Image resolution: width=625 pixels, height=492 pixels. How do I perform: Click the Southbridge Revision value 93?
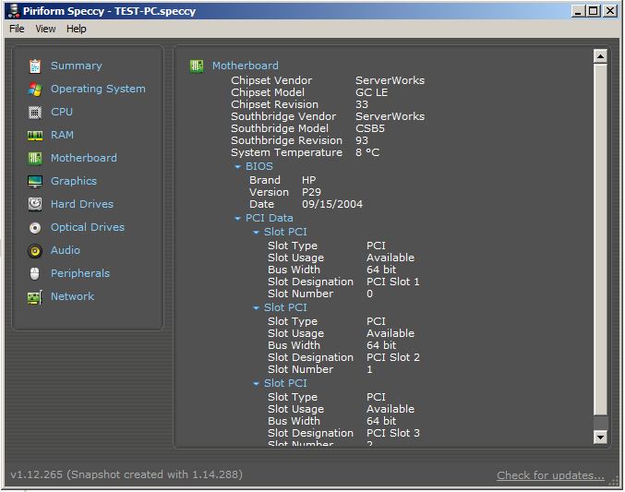point(362,140)
